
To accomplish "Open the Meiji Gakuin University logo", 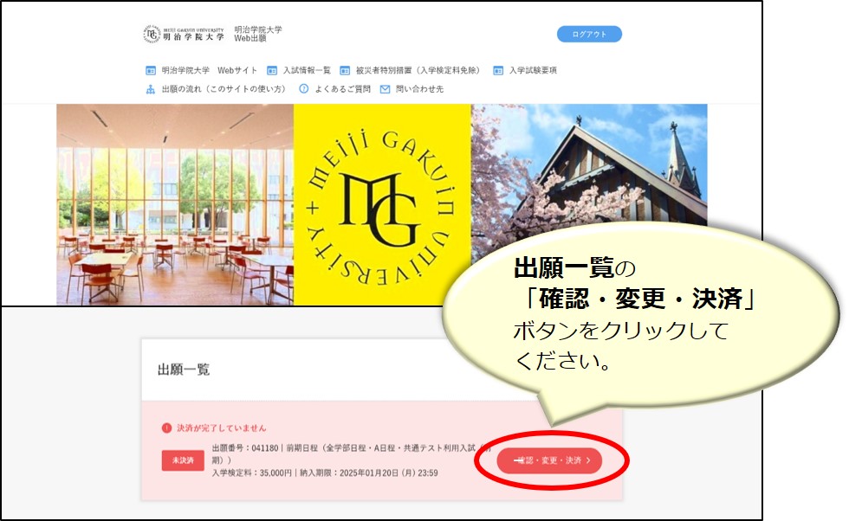I will (184, 34).
